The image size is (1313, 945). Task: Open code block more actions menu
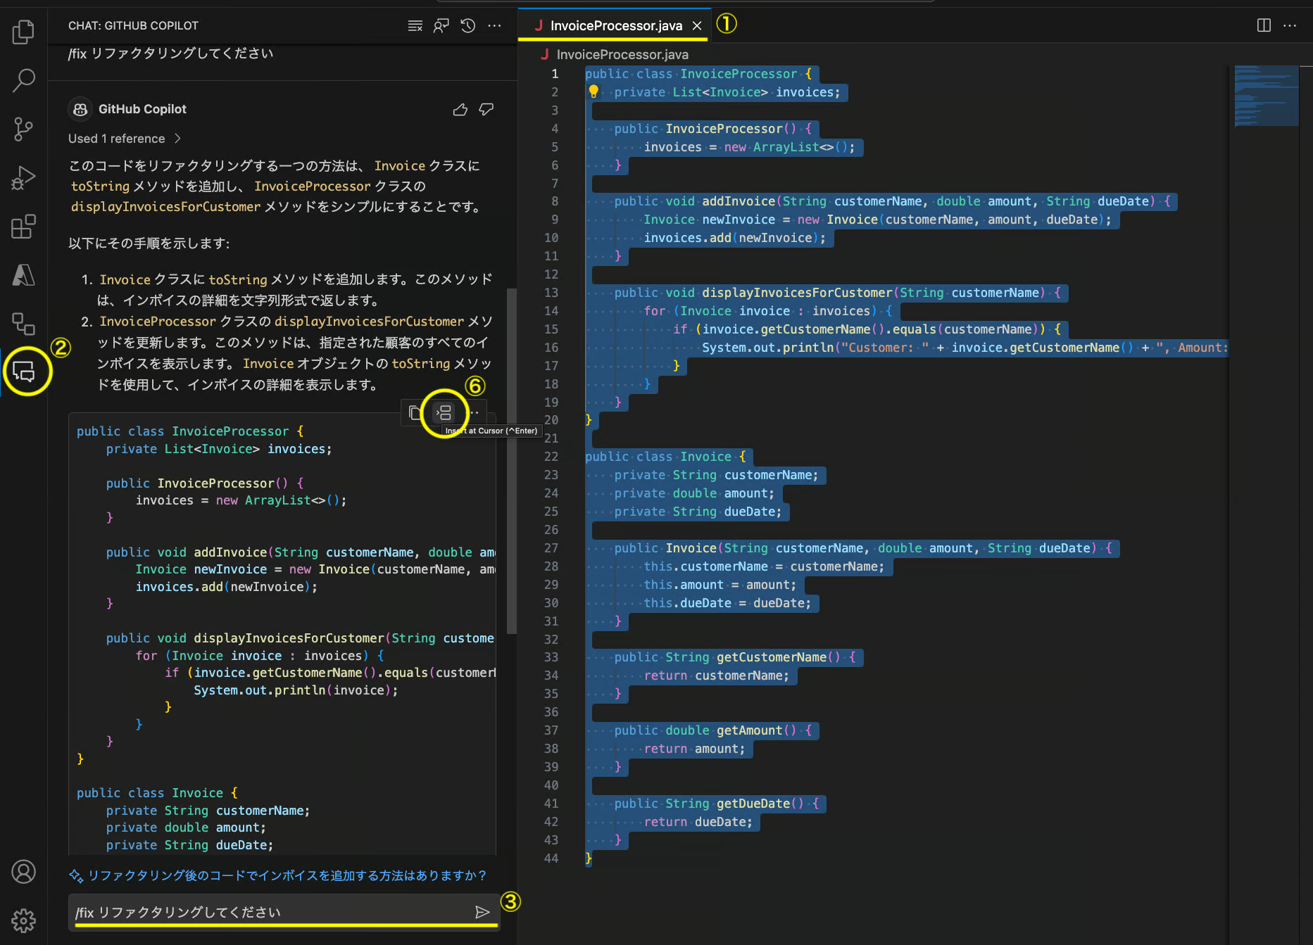475,412
